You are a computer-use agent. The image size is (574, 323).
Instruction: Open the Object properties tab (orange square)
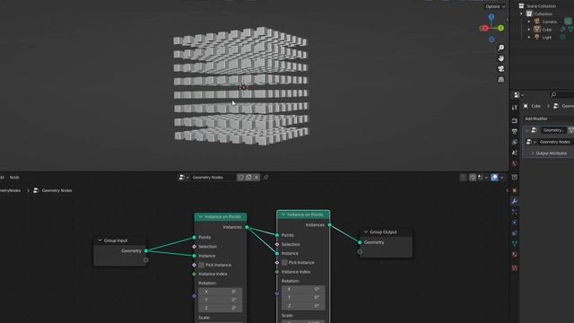tap(514, 190)
